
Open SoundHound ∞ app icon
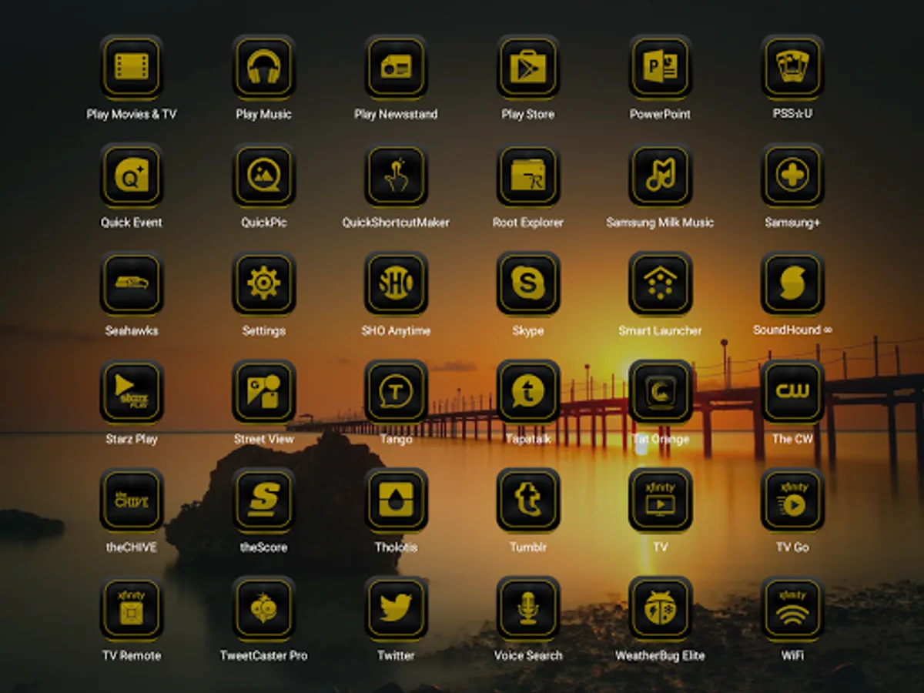pos(792,284)
